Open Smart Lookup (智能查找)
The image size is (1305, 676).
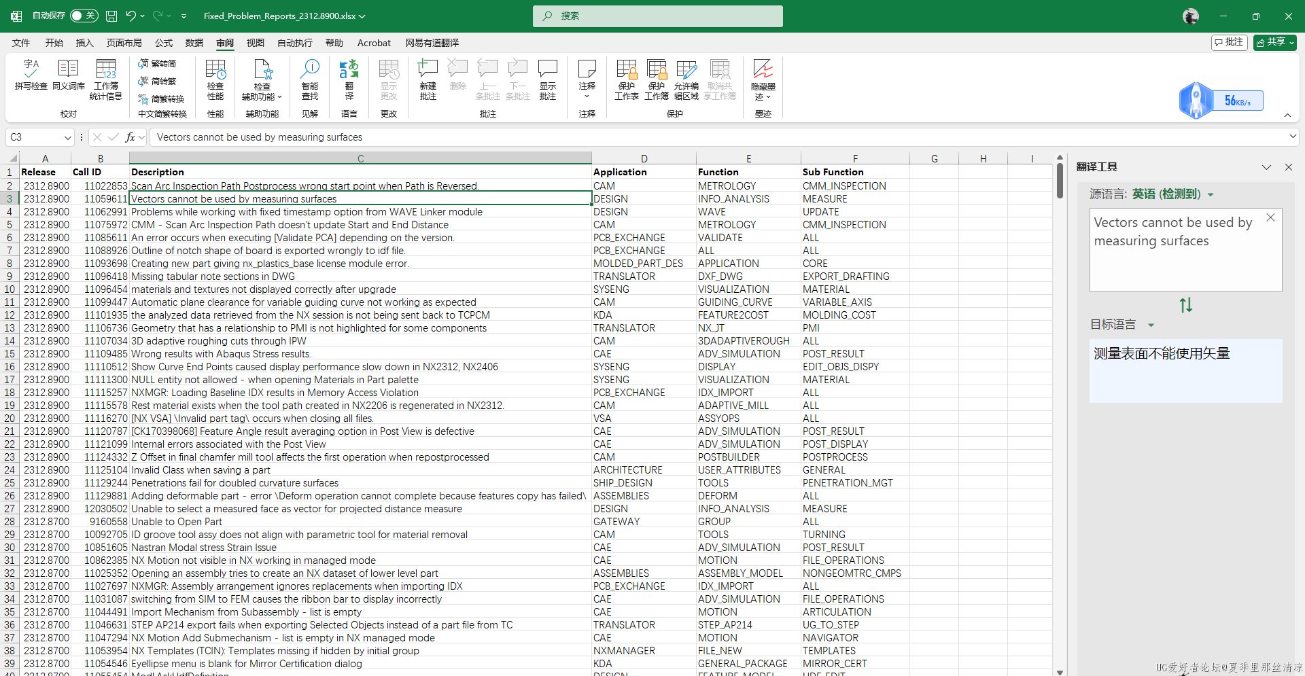[x=310, y=79]
